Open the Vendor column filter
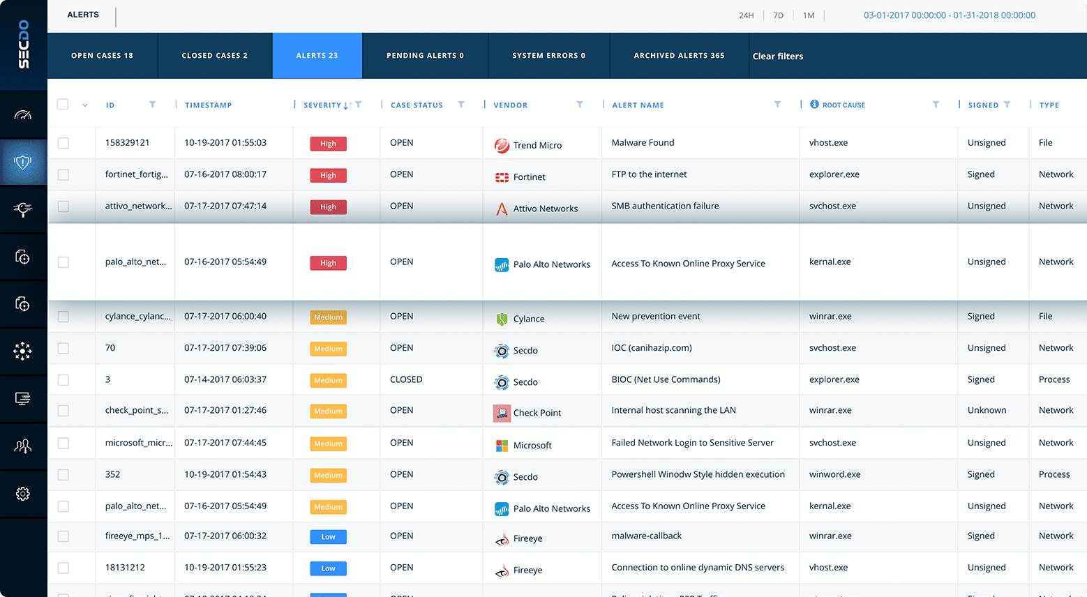 (x=579, y=105)
